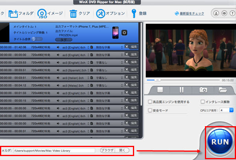The width and height of the screenshot is (236, 160).
Task: Select title row 00:00:00 - 00:01:33
Action: tap(69, 93)
